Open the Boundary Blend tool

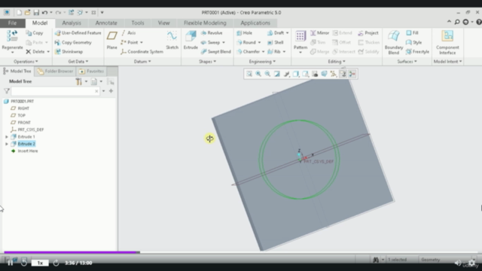click(393, 42)
